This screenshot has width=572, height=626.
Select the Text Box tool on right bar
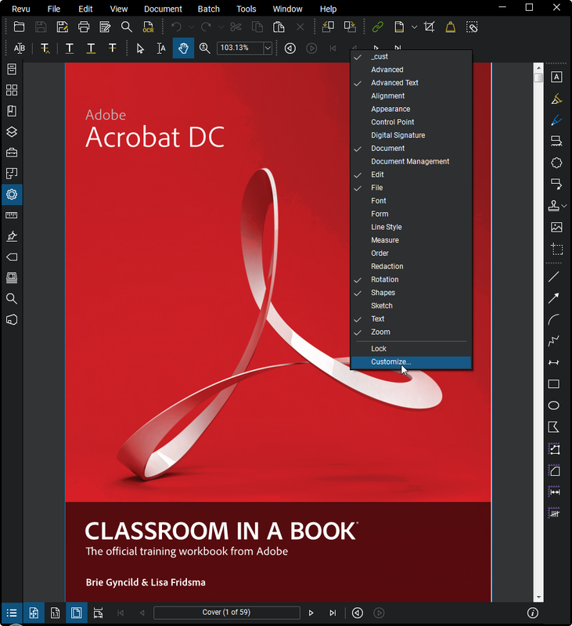tap(556, 77)
